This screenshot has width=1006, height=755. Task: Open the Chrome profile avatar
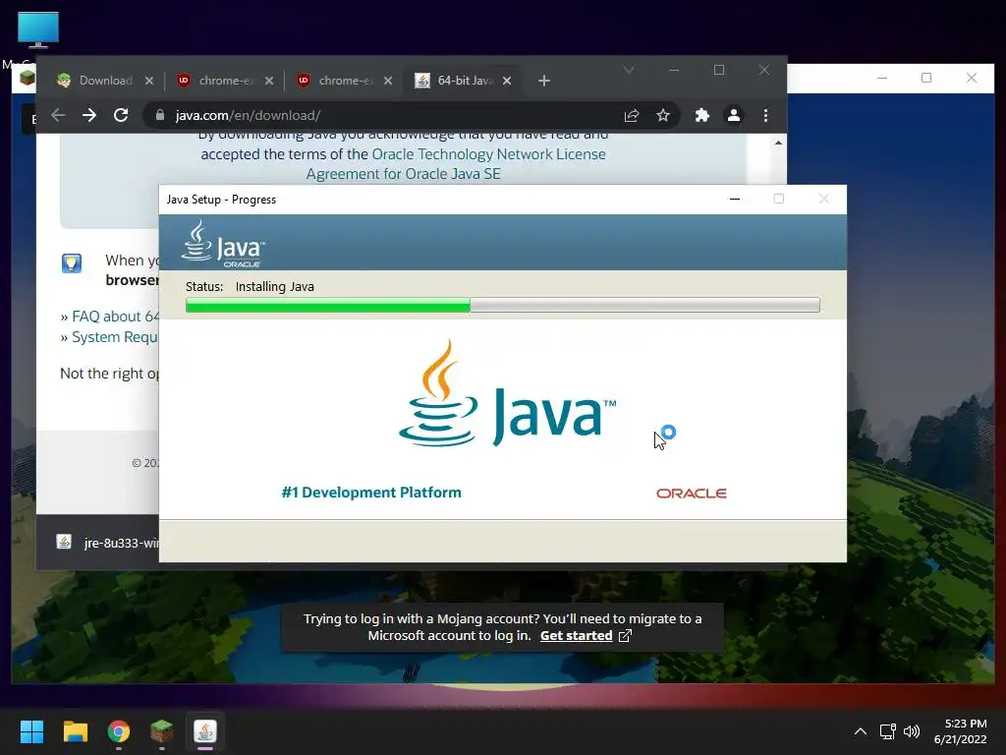[733, 116]
